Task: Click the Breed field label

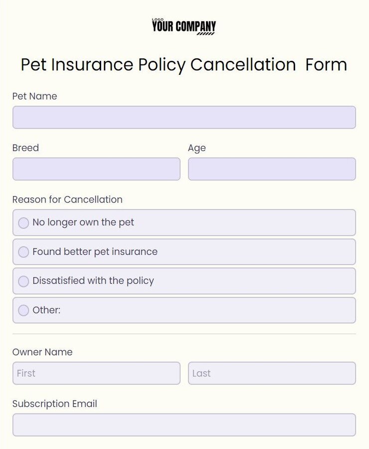Action: click(25, 148)
